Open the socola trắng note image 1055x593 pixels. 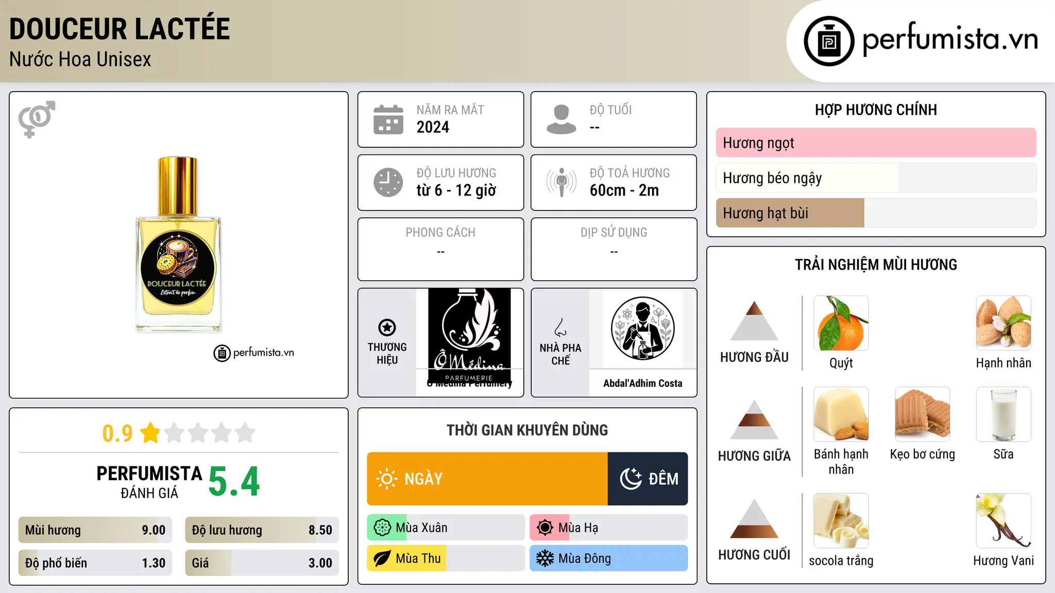[841, 521]
